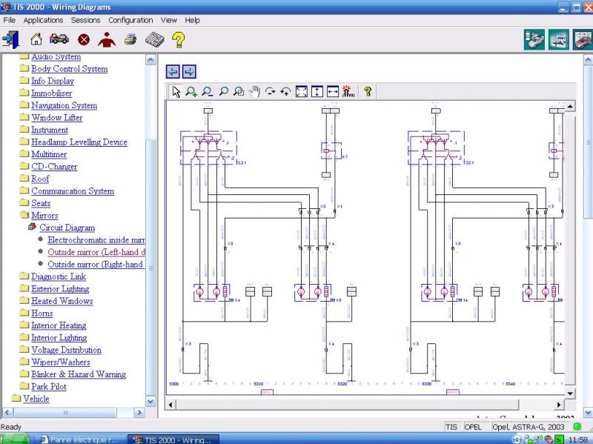Screen dimensions: 593x444
Task: Open Outside mirror (Right-hand) diagram link
Action: 96,265
